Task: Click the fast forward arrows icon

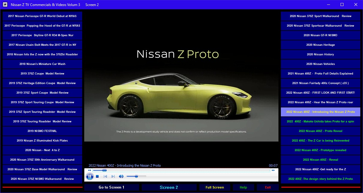Action: 273,170
